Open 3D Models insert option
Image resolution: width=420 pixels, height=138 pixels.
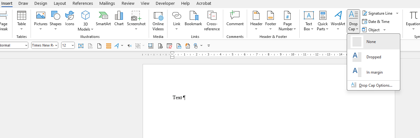coord(85,21)
